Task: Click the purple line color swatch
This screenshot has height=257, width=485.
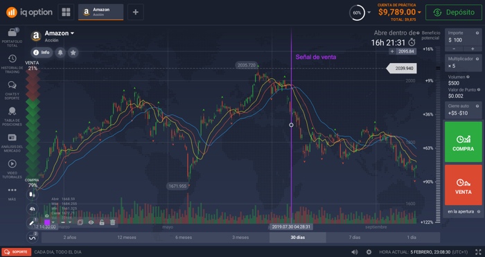Action: pos(47,222)
